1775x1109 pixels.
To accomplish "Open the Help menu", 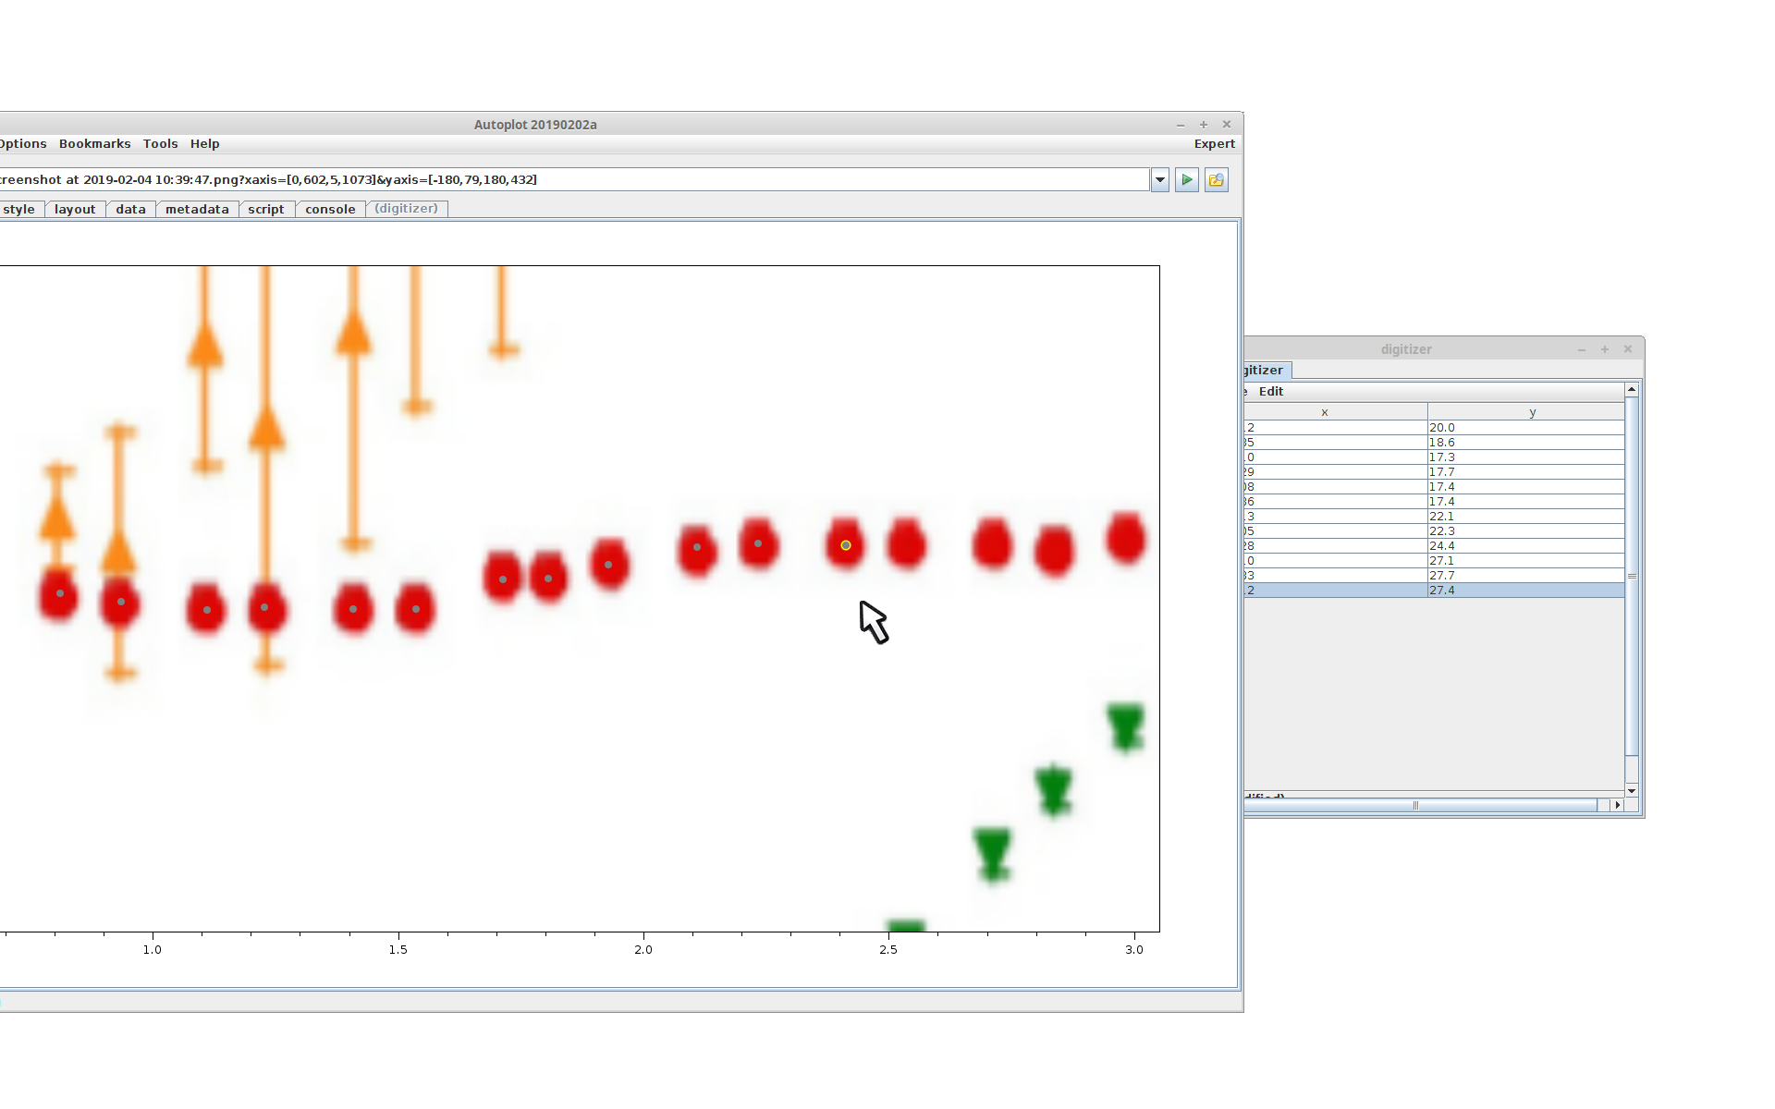I will tap(204, 144).
